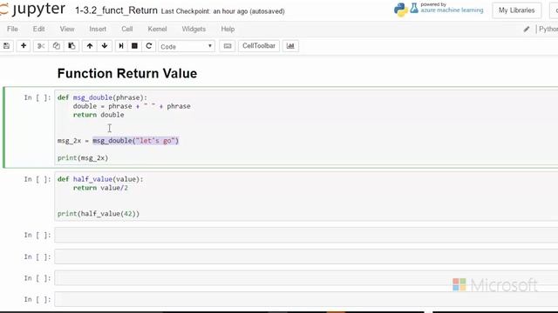Click the pencil edit icon
The image size is (558, 313).
click(527, 29)
